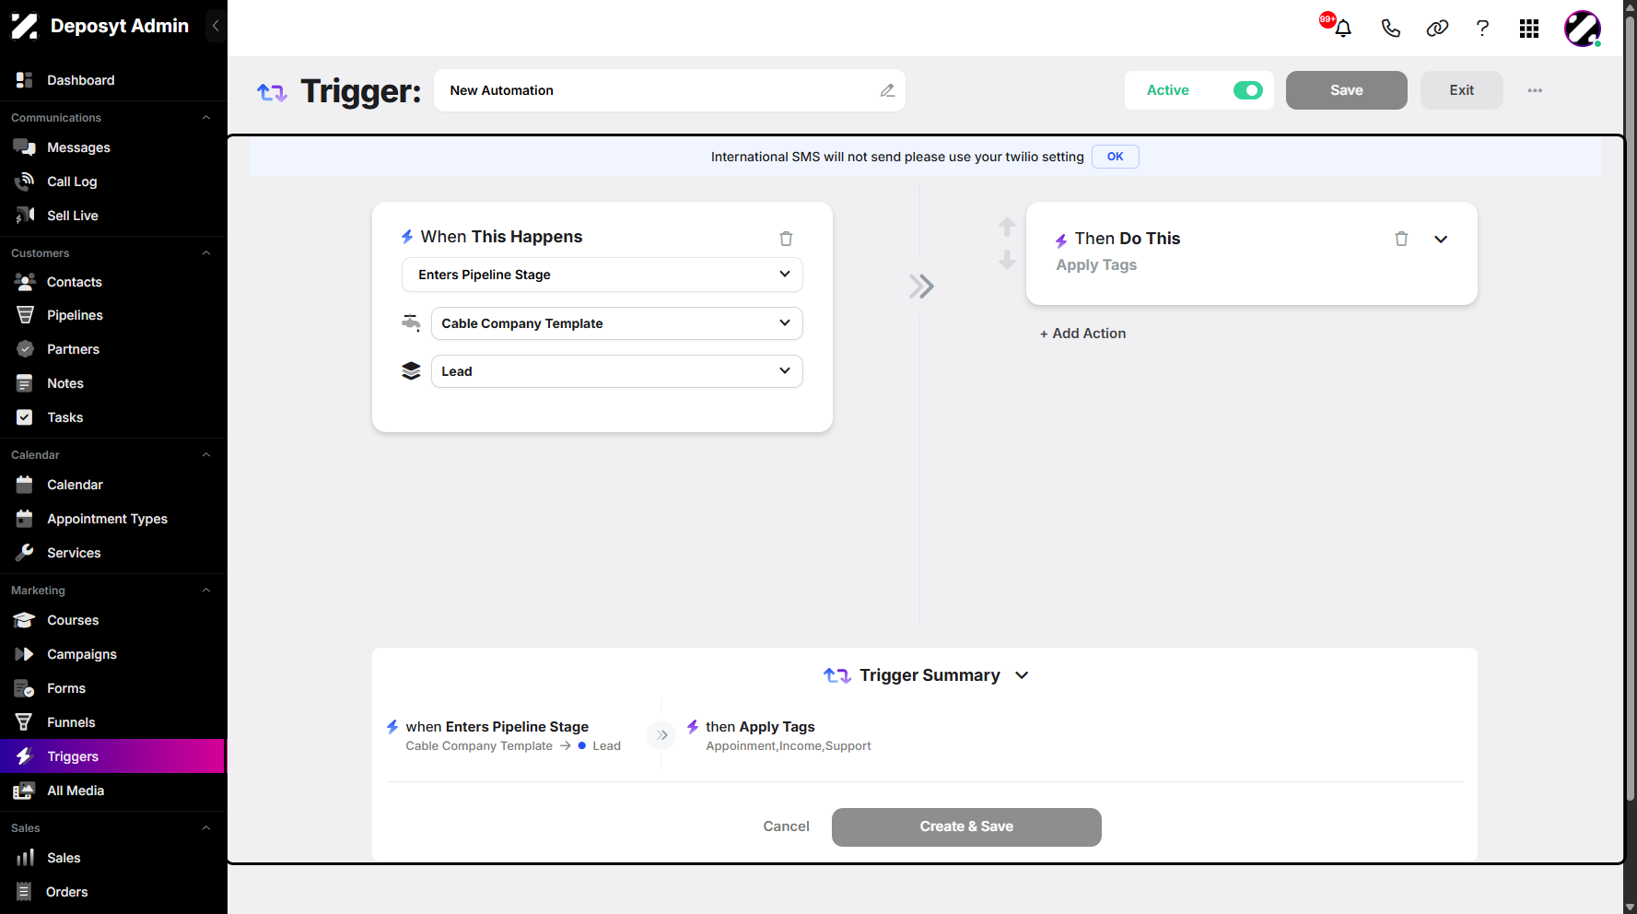Move the action down with the arrow
This screenshot has width=1637, height=914.
pyautogui.click(x=1007, y=260)
